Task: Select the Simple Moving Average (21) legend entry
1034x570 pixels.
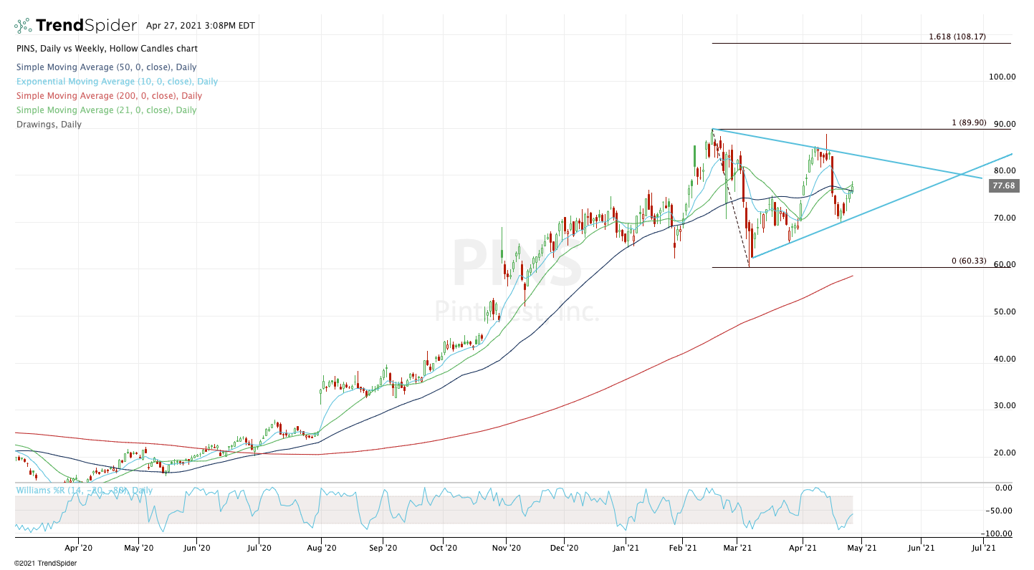Action: click(x=105, y=110)
